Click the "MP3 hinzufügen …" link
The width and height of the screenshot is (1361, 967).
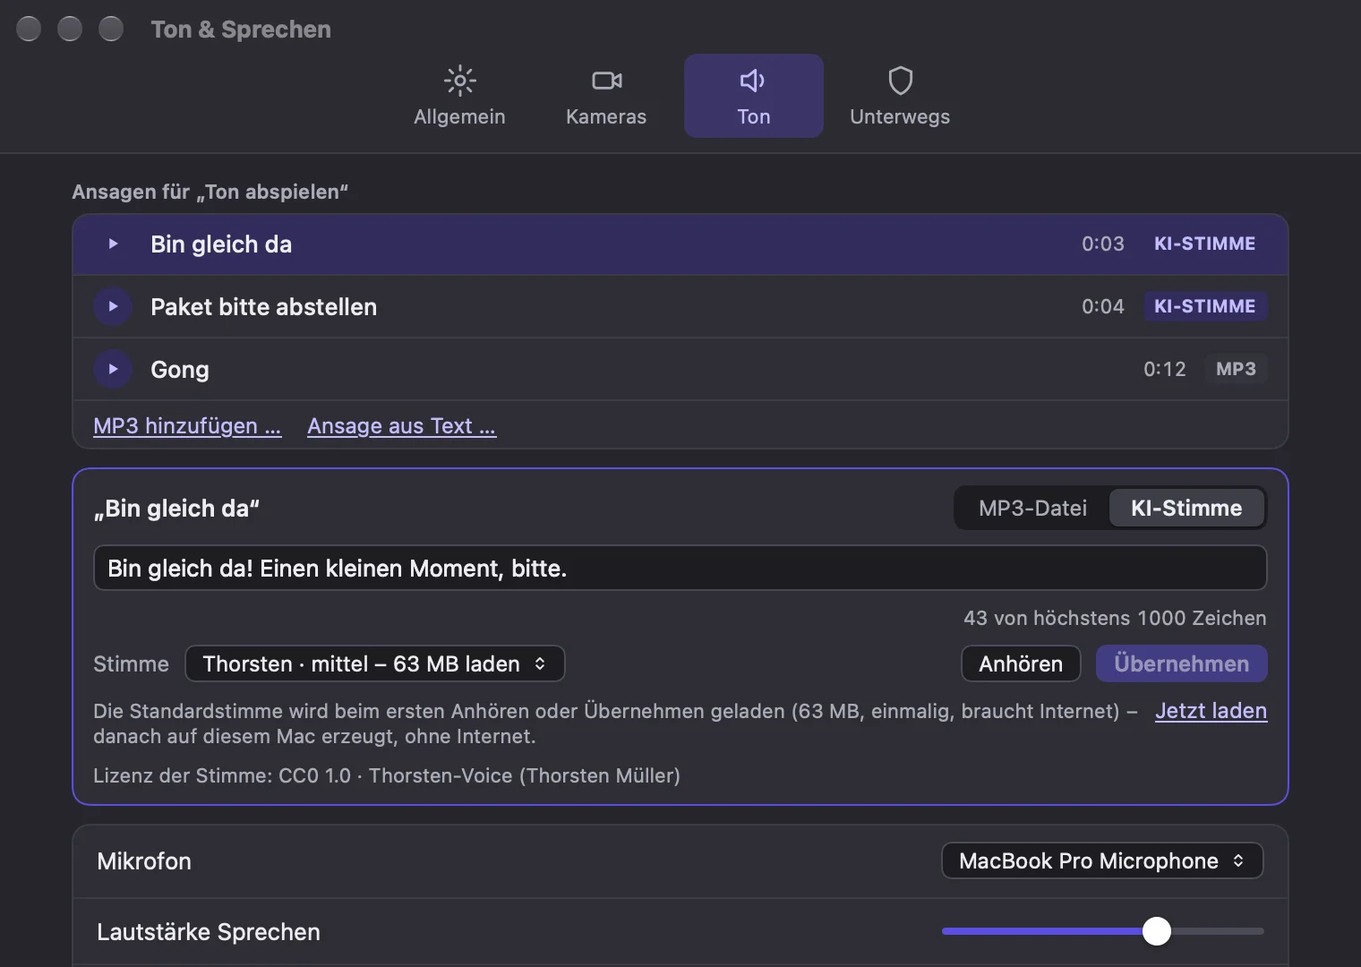187,426
